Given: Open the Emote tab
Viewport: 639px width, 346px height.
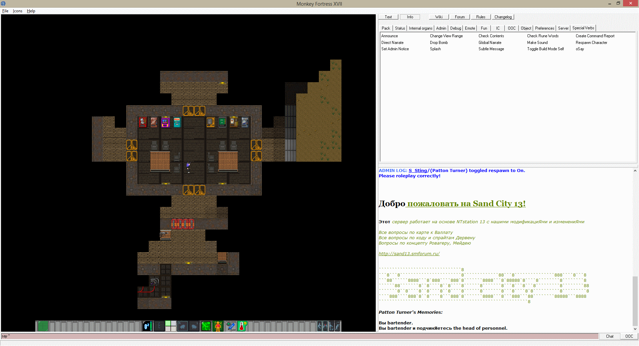Looking at the screenshot, I should [x=470, y=28].
